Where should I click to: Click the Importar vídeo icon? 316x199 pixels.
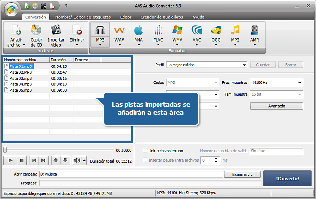point(56,31)
